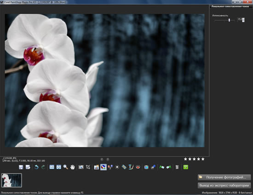Click the Save As icon
This screenshot has height=195, width=253.
pos(28,167)
